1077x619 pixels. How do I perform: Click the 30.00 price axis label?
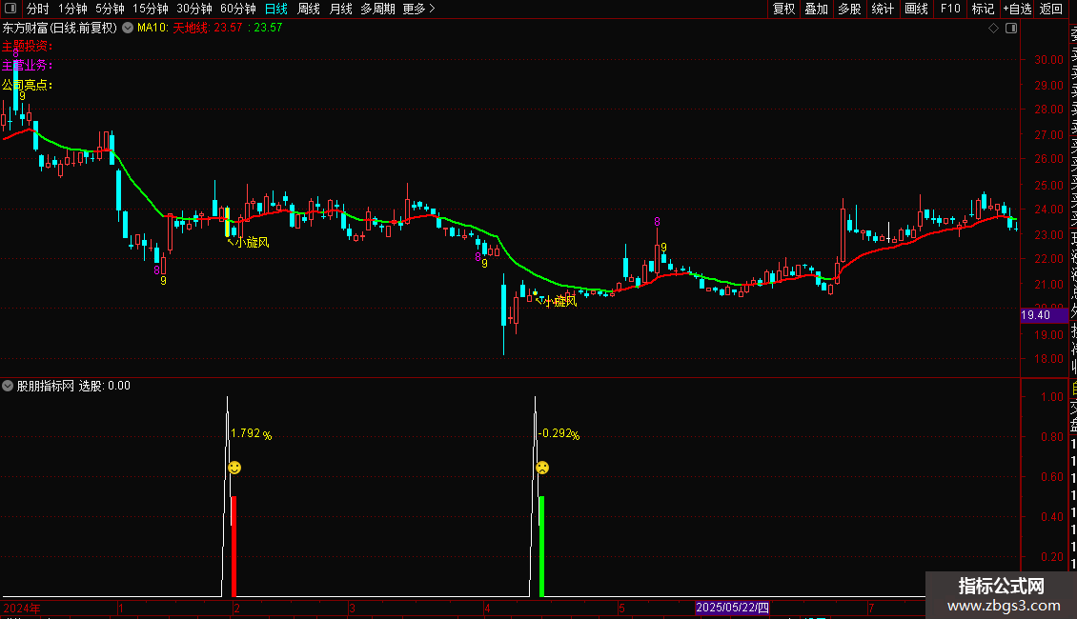1048,60
